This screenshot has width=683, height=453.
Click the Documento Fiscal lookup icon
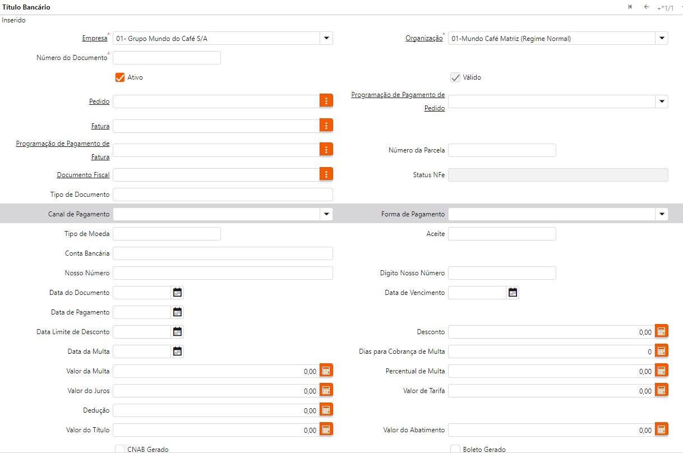(x=326, y=174)
